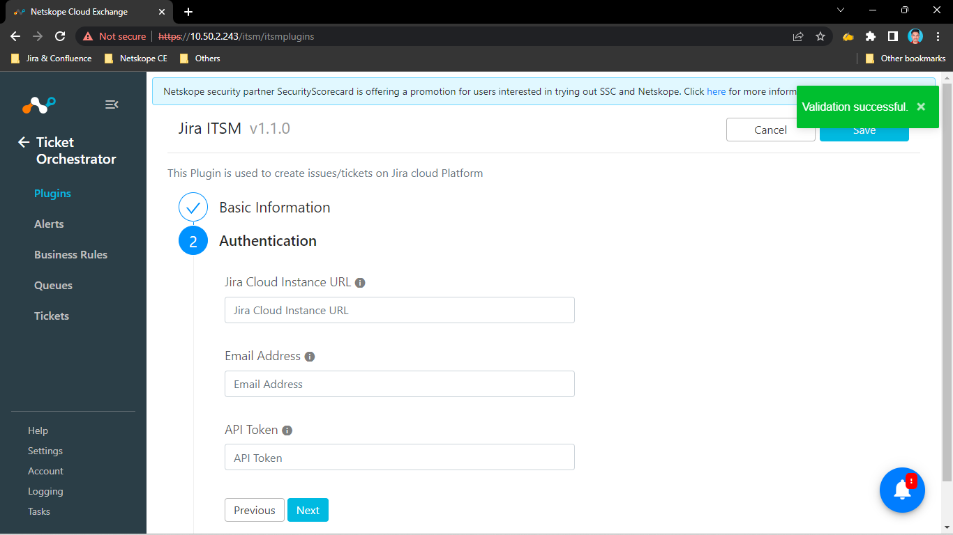The image size is (953, 535).
Task: Open the Help page
Action: pyautogui.click(x=38, y=431)
